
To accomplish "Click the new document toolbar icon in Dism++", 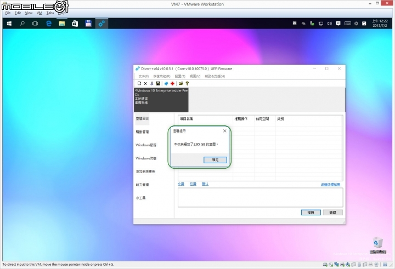I will tap(139, 83).
